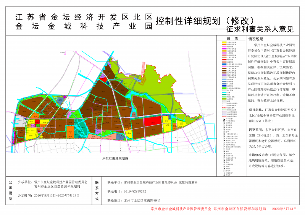Click the vertical 联系方式 label
305x216 pixels.
pos(97,190)
